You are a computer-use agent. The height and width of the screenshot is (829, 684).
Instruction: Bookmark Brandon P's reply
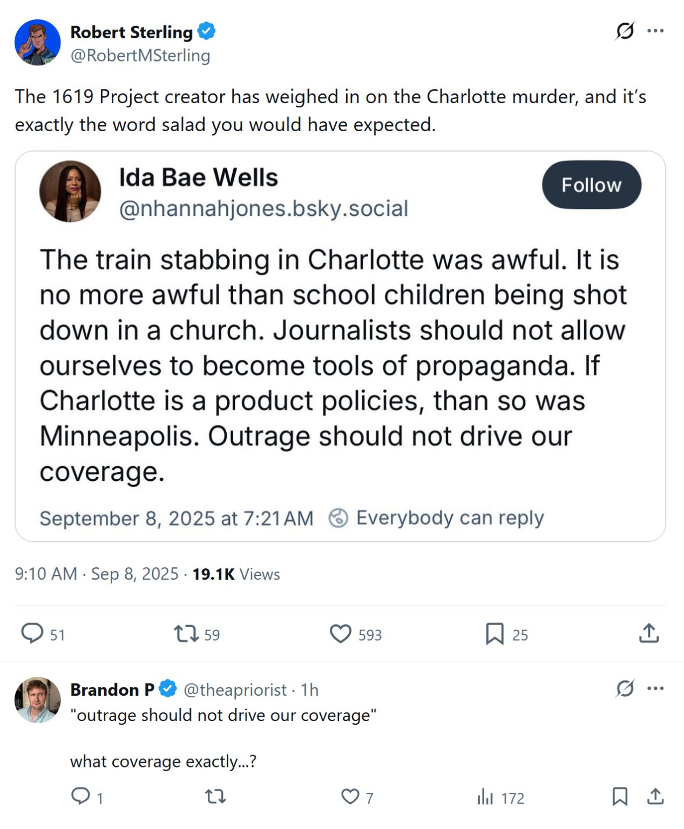pyautogui.click(x=620, y=797)
